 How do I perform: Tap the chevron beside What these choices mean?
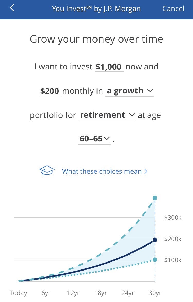point(146,171)
